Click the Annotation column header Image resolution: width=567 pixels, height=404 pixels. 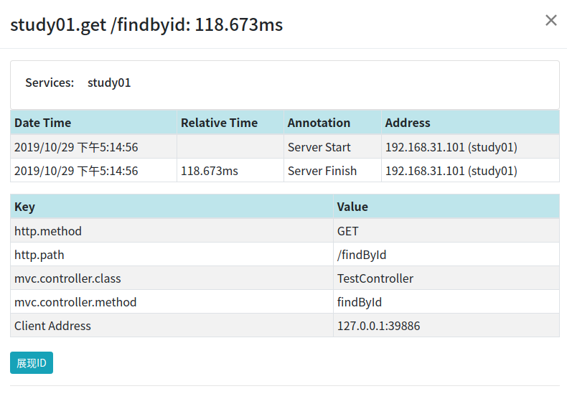(319, 123)
